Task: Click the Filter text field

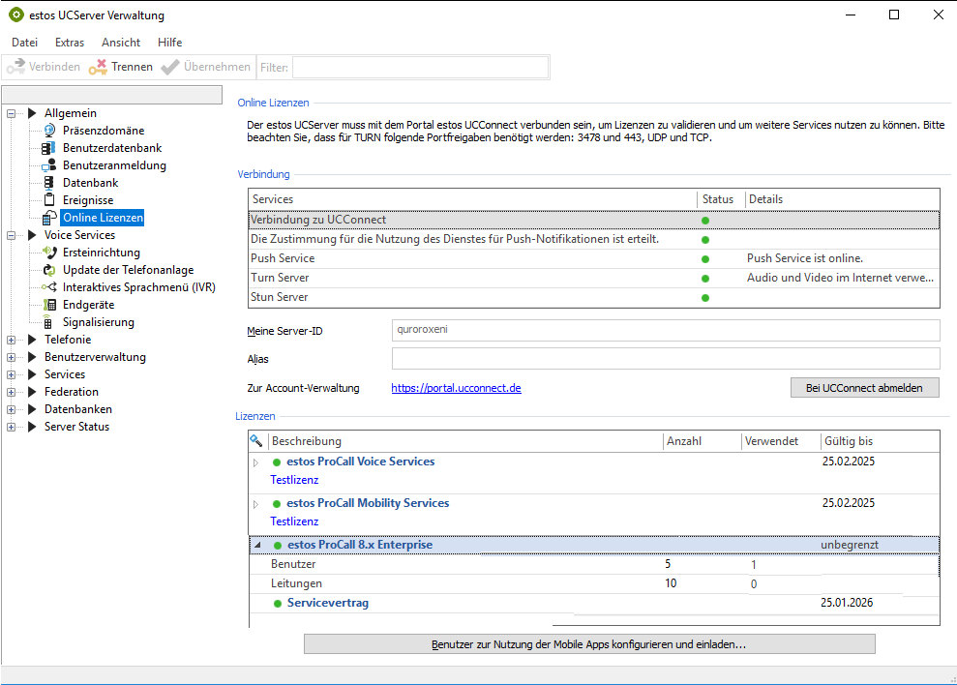Action: [x=420, y=67]
